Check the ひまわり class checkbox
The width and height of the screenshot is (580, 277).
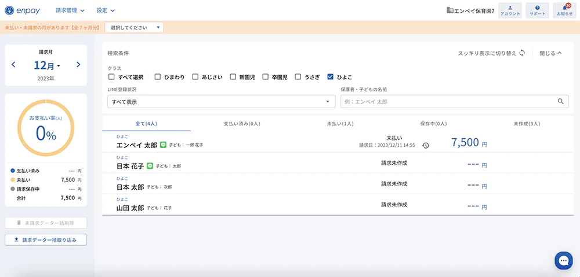(x=158, y=77)
